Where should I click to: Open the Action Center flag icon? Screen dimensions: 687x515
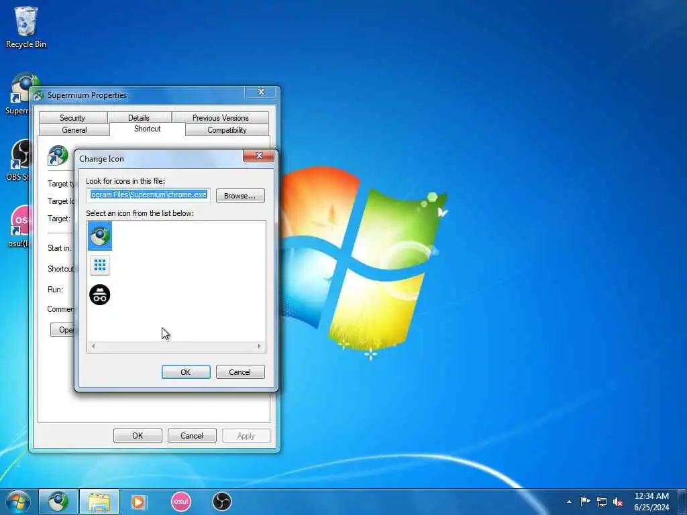click(x=585, y=502)
